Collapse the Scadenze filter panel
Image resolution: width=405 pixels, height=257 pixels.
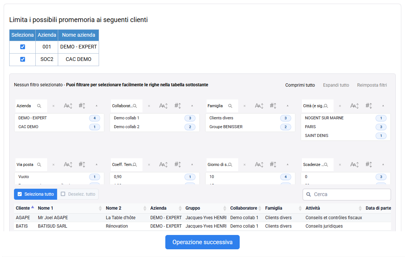[x=383, y=164]
